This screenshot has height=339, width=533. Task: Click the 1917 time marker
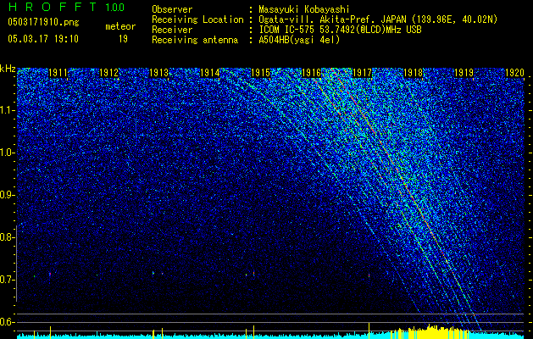tap(363, 73)
